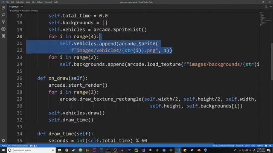Screen dimensions: 273x153
Task: Open the Go menu
Action: point(33,2)
